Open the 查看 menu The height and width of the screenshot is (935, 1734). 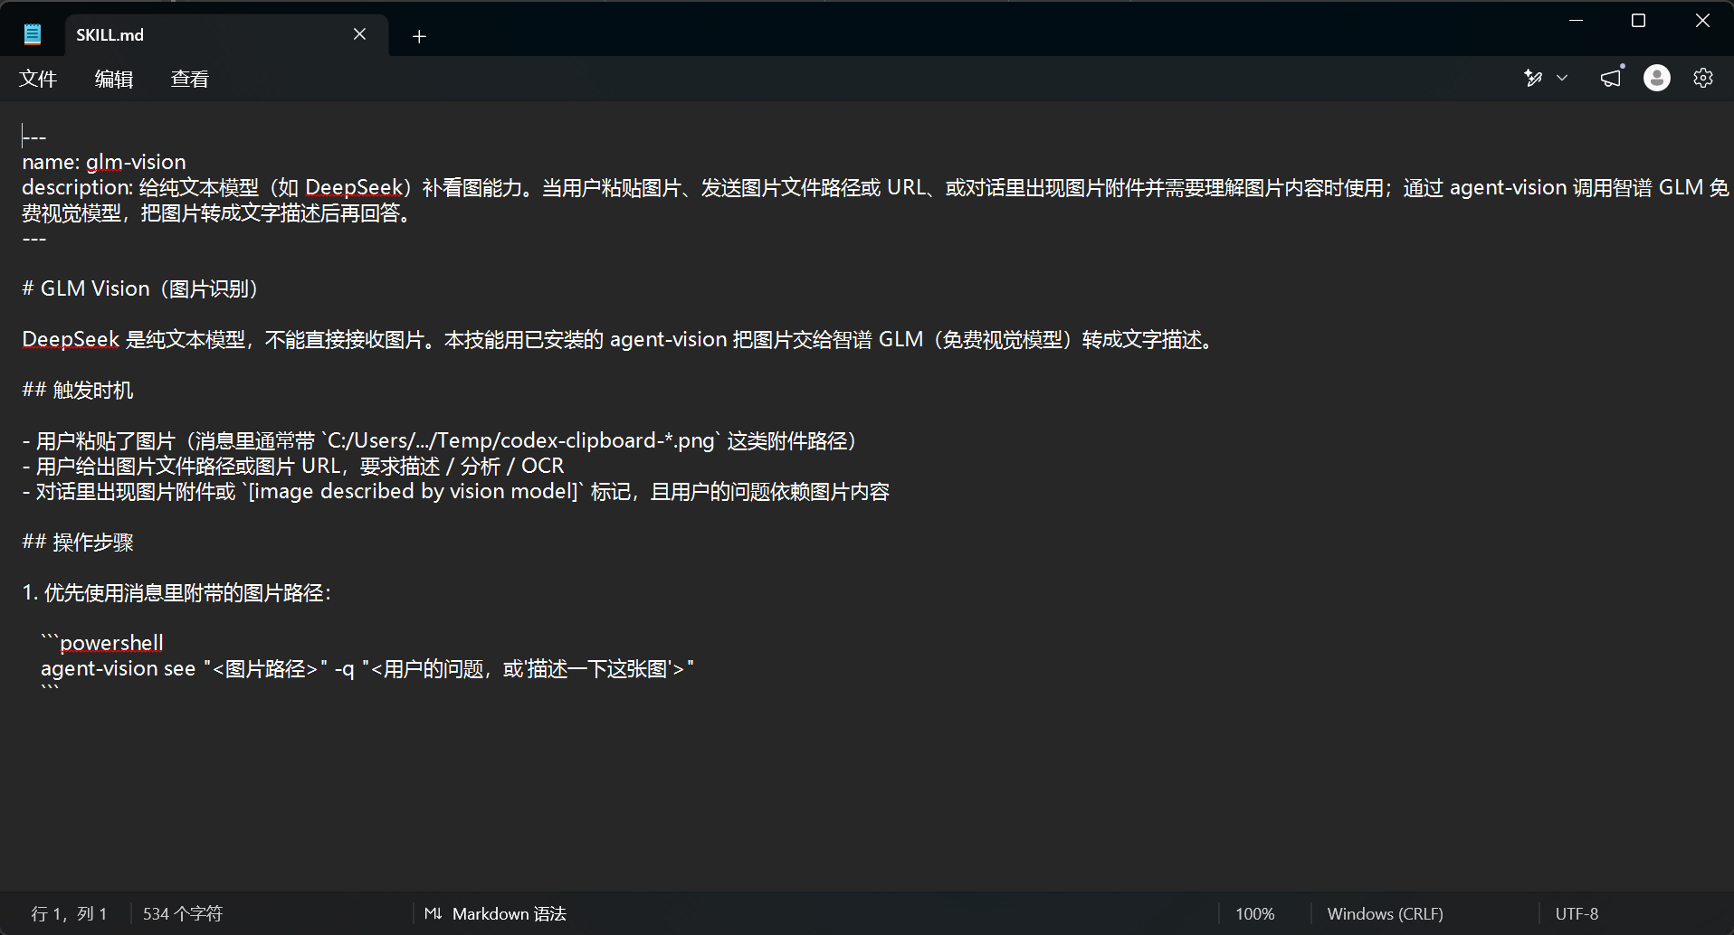click(190, 80)
